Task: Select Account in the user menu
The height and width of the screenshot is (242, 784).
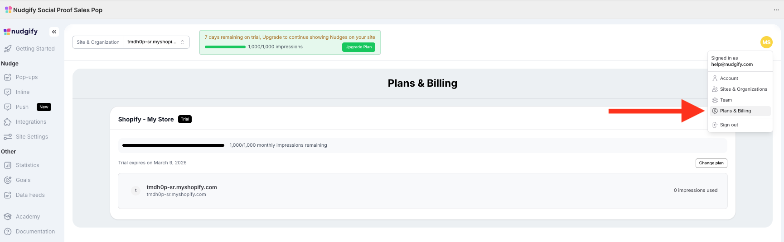Action: (740, 79)
